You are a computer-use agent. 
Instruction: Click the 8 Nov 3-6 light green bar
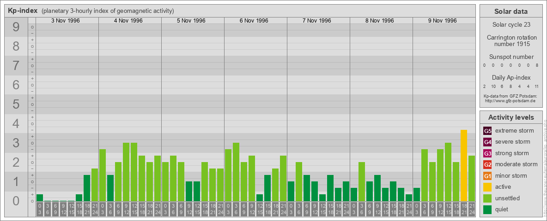click(362, 182)
